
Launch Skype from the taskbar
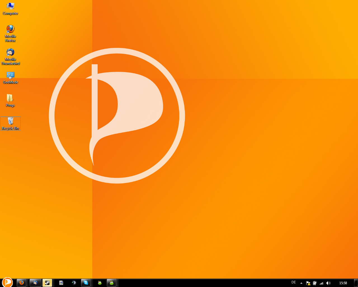tap(86, 283)
